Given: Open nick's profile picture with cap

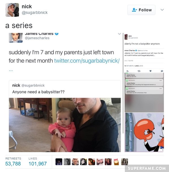Looking at the screenshot, I should pyautogui.click(x=12, y=10).
